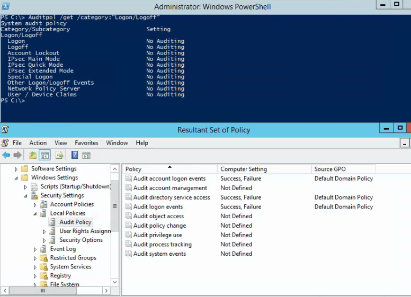Viewport: 411px width, 297px height.
Task: Expand the Account Policies node arrow
Action: (x=35, y=204)
